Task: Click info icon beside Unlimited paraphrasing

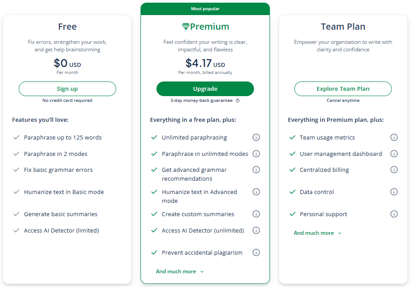Action: pyautogui.click(x=256, y=137)
